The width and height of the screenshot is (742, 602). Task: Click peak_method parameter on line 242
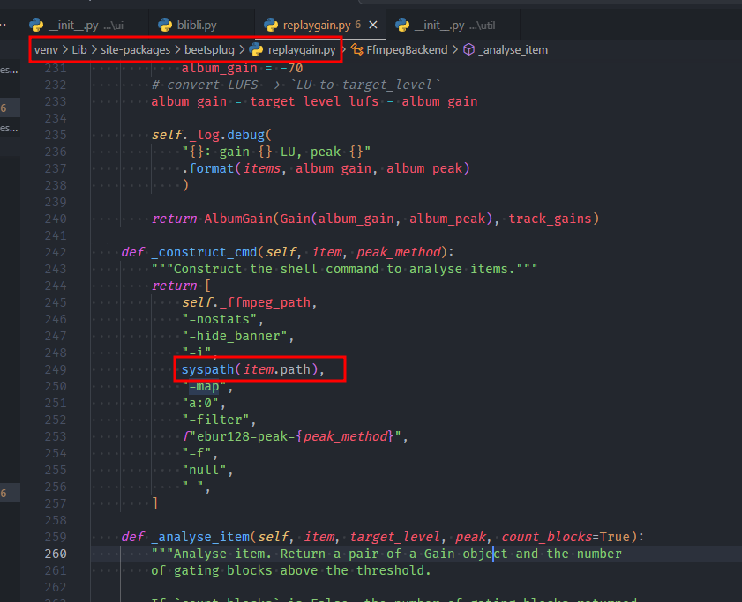click(398, 252)
